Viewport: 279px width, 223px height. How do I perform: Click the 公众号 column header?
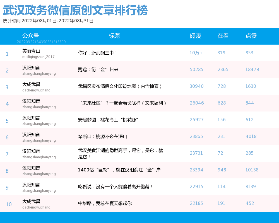[31, 36]
